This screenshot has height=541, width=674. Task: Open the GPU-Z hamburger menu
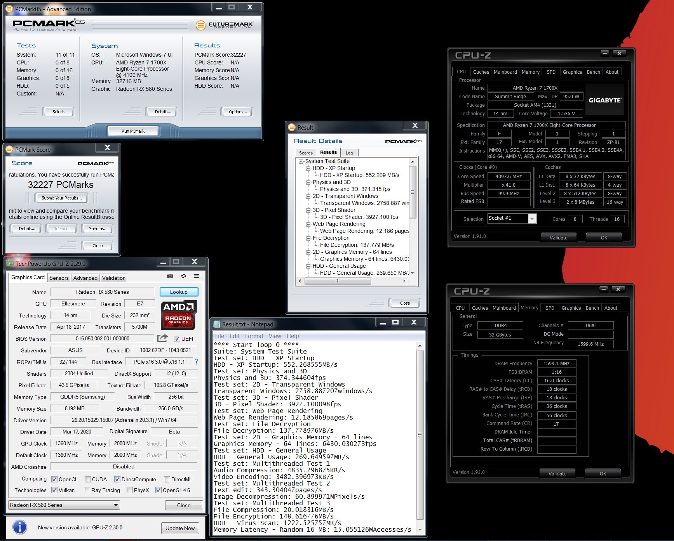pyautogui.click(x=197, y=276)
